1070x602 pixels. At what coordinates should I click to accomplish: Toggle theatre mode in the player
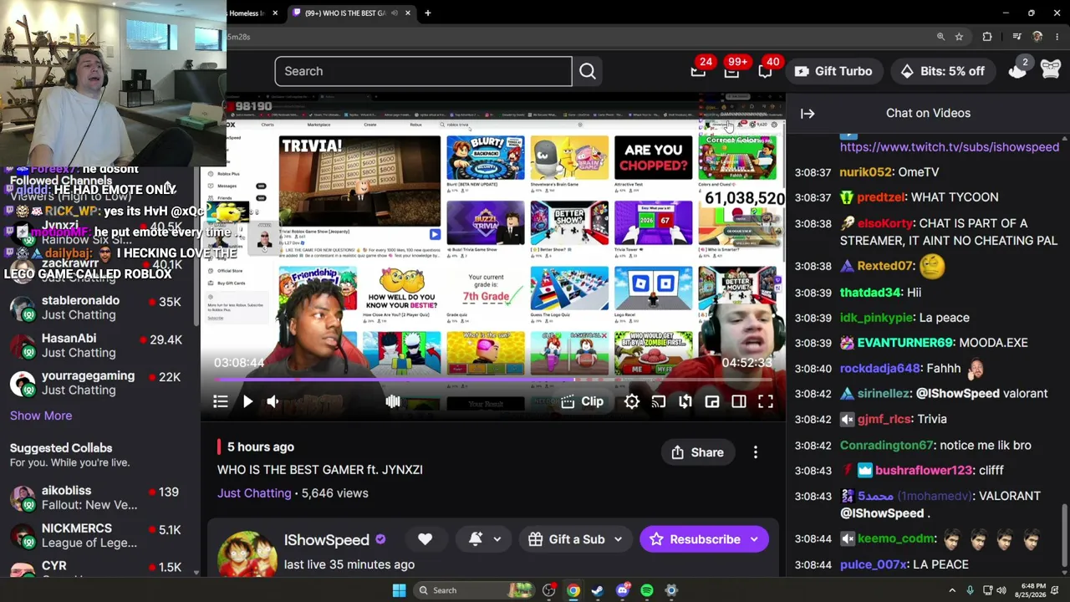739,402
